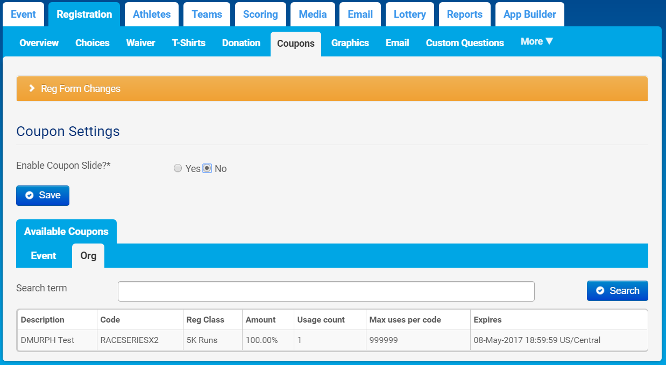Save the coupon settings
Viewport: 666px width, 365px height.
pos(42,195)
